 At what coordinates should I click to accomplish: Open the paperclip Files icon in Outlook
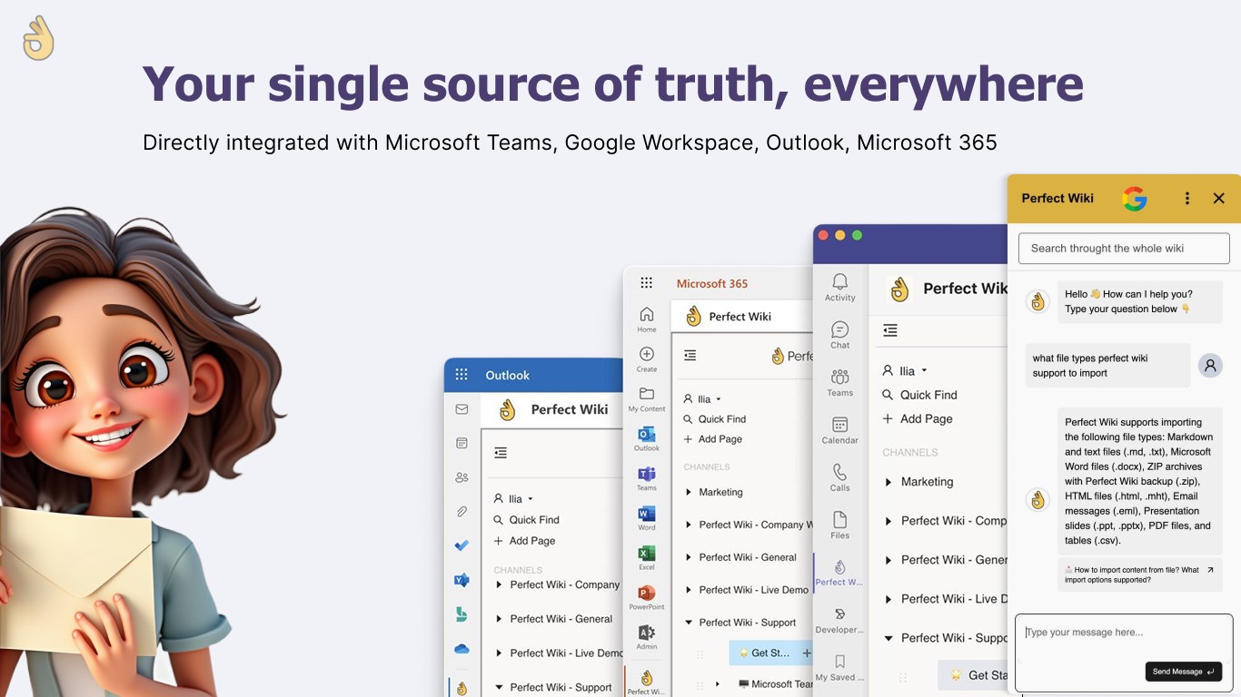point(462,512)
